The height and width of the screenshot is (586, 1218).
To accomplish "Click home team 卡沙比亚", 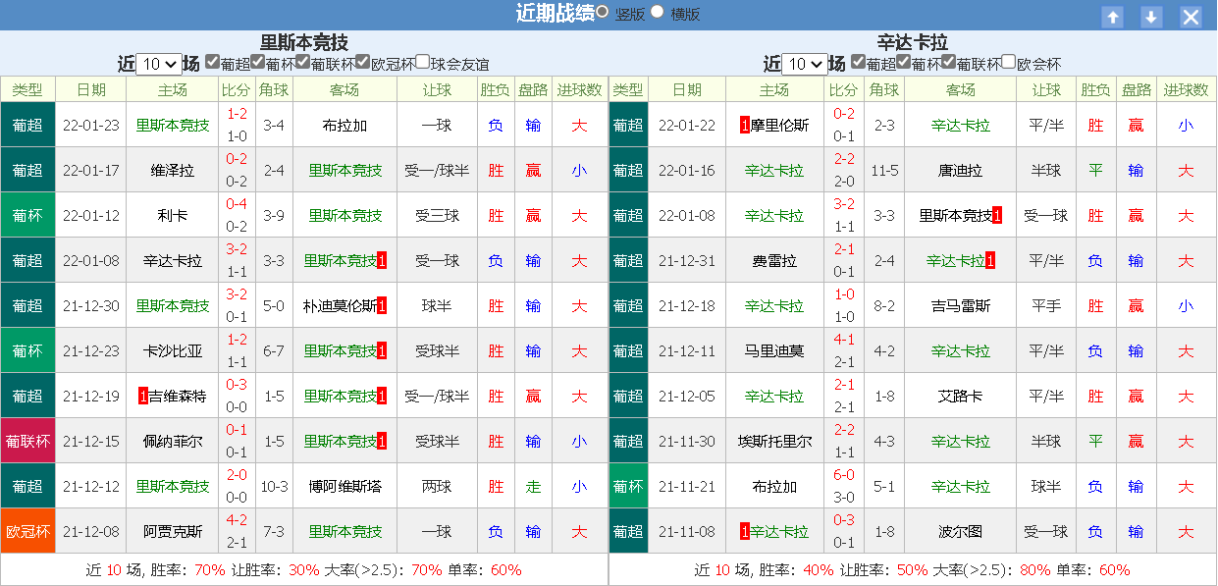I will 173,351.
